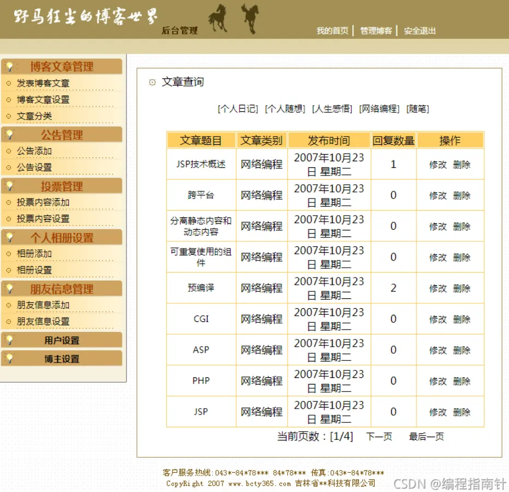
Task: Click 删除 for 跨平台 article
Action: pyautogui.click(x=461, y=196)
